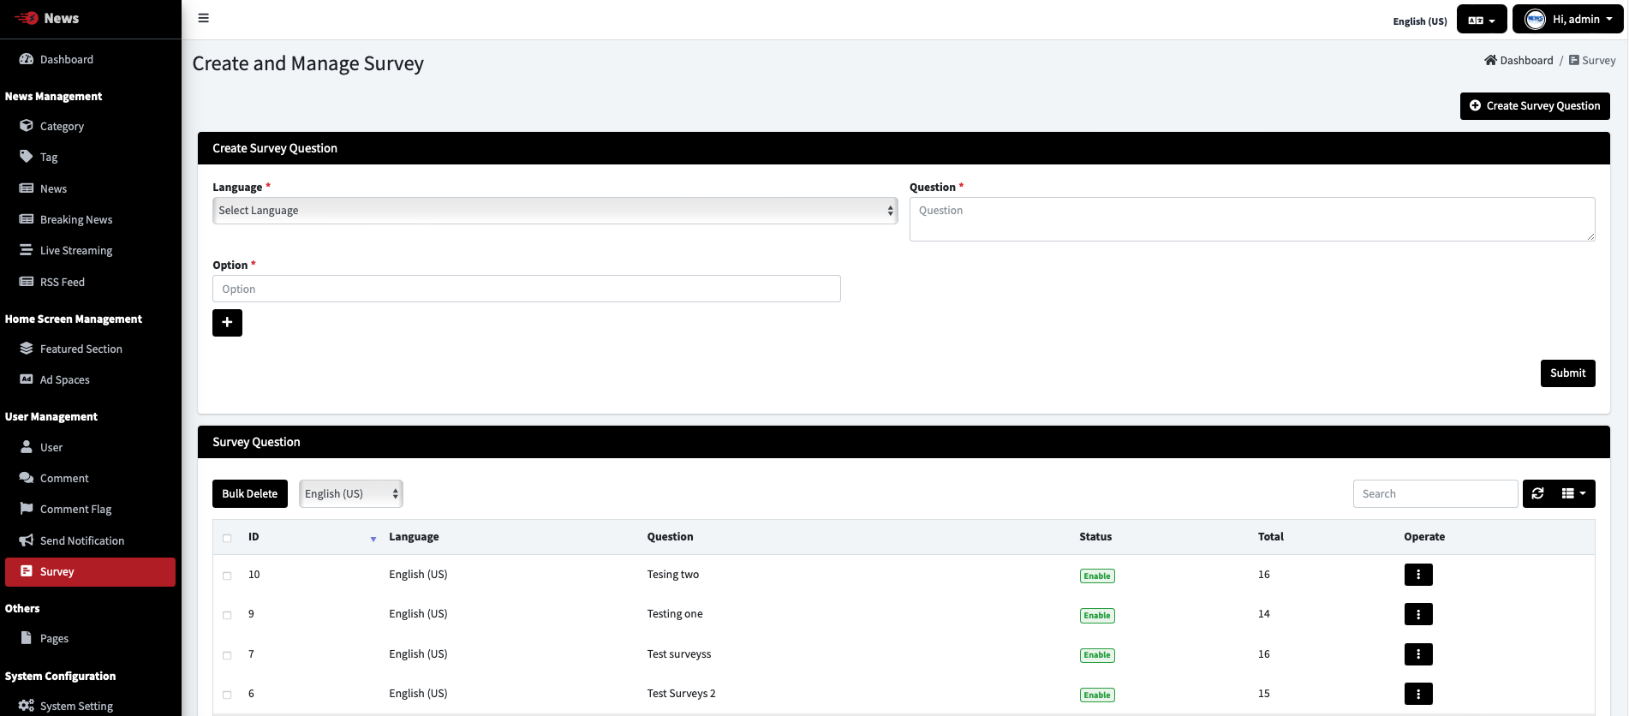Open the Select Language dropdown
Viewport: 1629px width, 716px height.
pos(555,211)
